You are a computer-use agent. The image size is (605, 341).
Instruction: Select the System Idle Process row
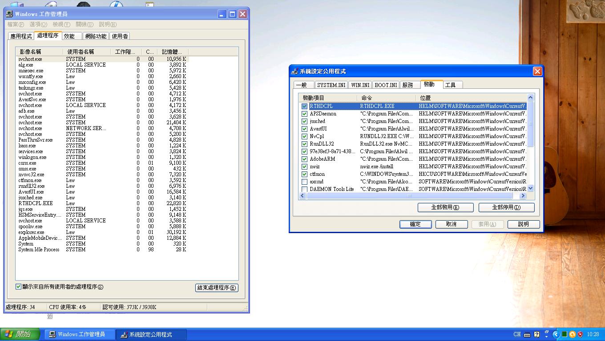coord(103,250)
